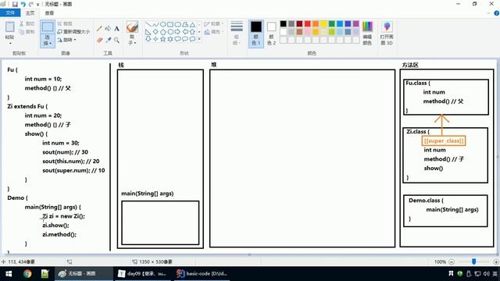Click 'sout(super.num); // 10' text on canvas
500x281 pixels.
73,170
